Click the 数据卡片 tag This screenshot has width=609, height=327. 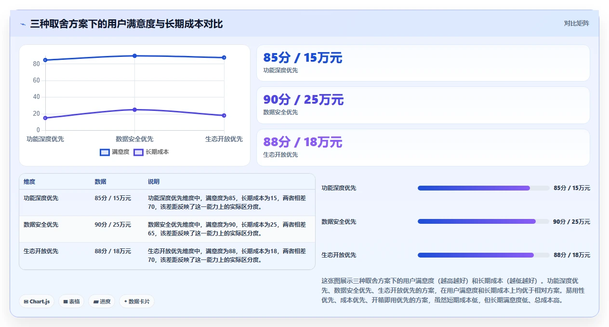(137, 301)
